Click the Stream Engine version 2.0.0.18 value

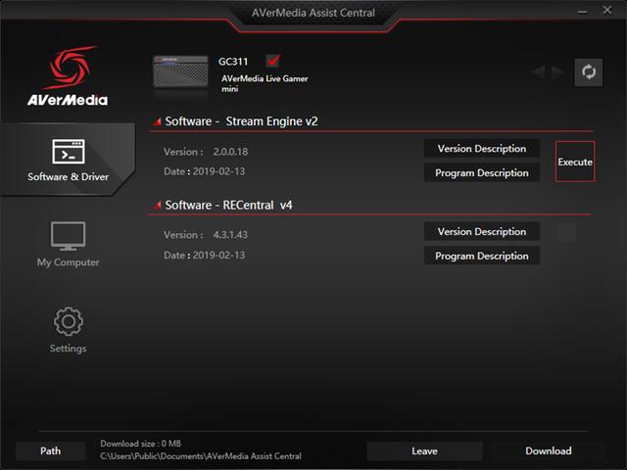[230, 152]
